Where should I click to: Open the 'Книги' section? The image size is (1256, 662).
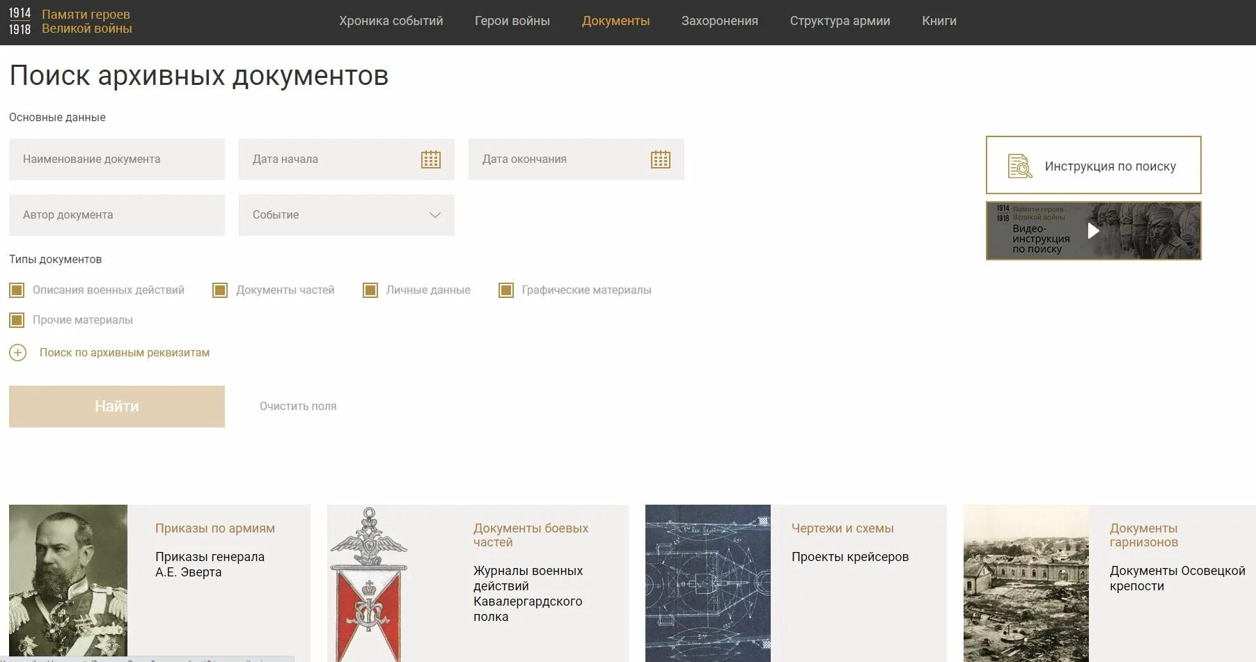(939, 21)
